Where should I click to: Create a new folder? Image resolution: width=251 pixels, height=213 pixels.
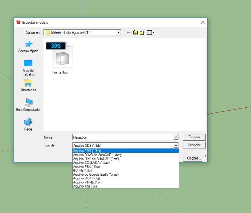(143, 33)
